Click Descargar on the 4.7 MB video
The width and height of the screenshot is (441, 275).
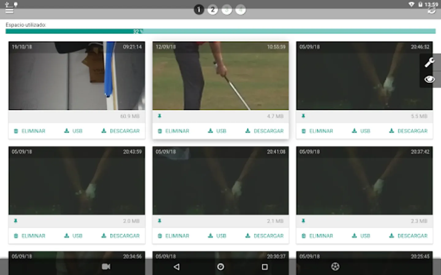click(264, 131)
